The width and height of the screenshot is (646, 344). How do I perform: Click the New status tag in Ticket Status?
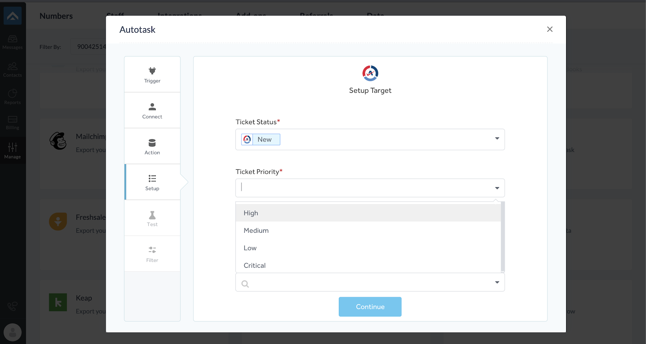(261, 140)
